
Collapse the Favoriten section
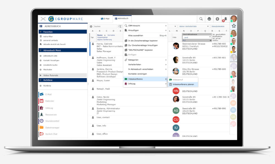click(41, 32)
